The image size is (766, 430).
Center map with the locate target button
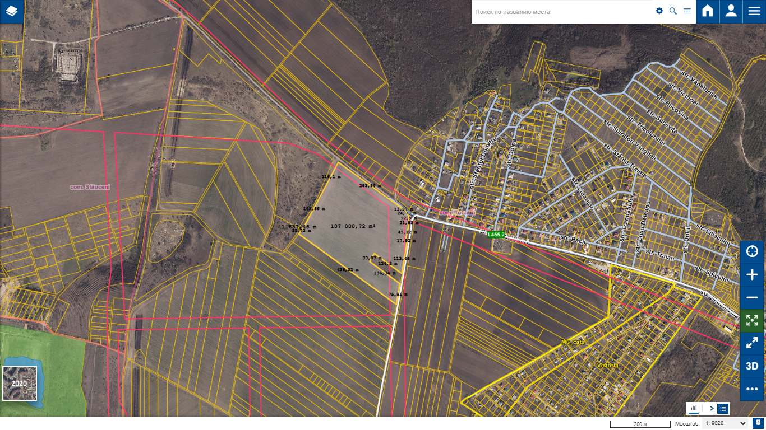[752, 251]
